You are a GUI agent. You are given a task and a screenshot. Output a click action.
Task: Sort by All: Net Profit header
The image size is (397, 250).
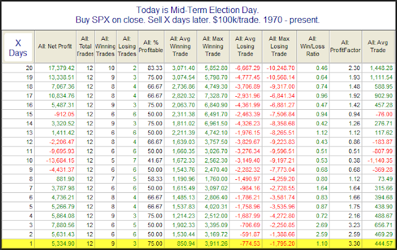[x=55, y=47]
